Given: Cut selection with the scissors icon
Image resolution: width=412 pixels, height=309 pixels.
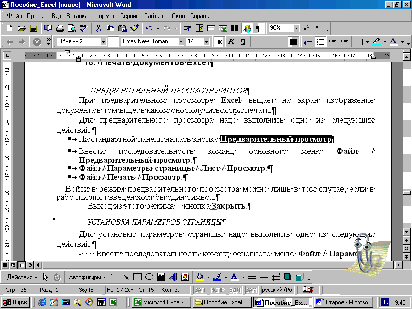Looking at the screenshot, I should [98, 28].
